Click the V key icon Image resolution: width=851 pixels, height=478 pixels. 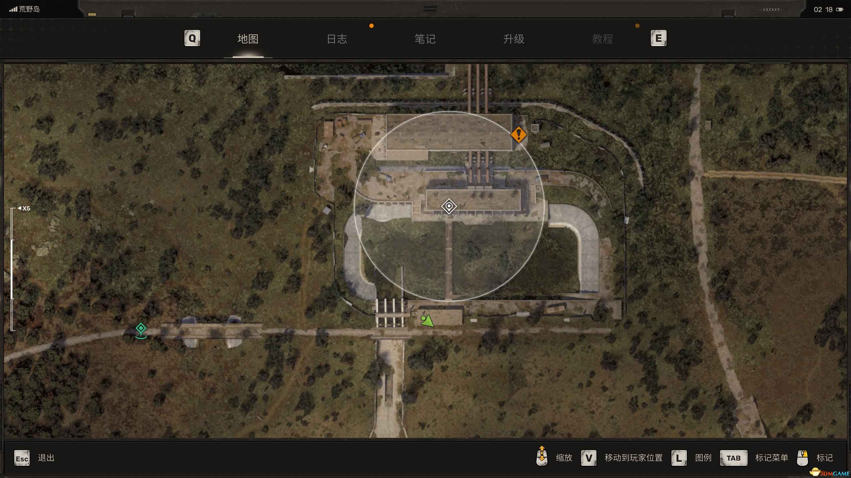click(x=588, y=458)
